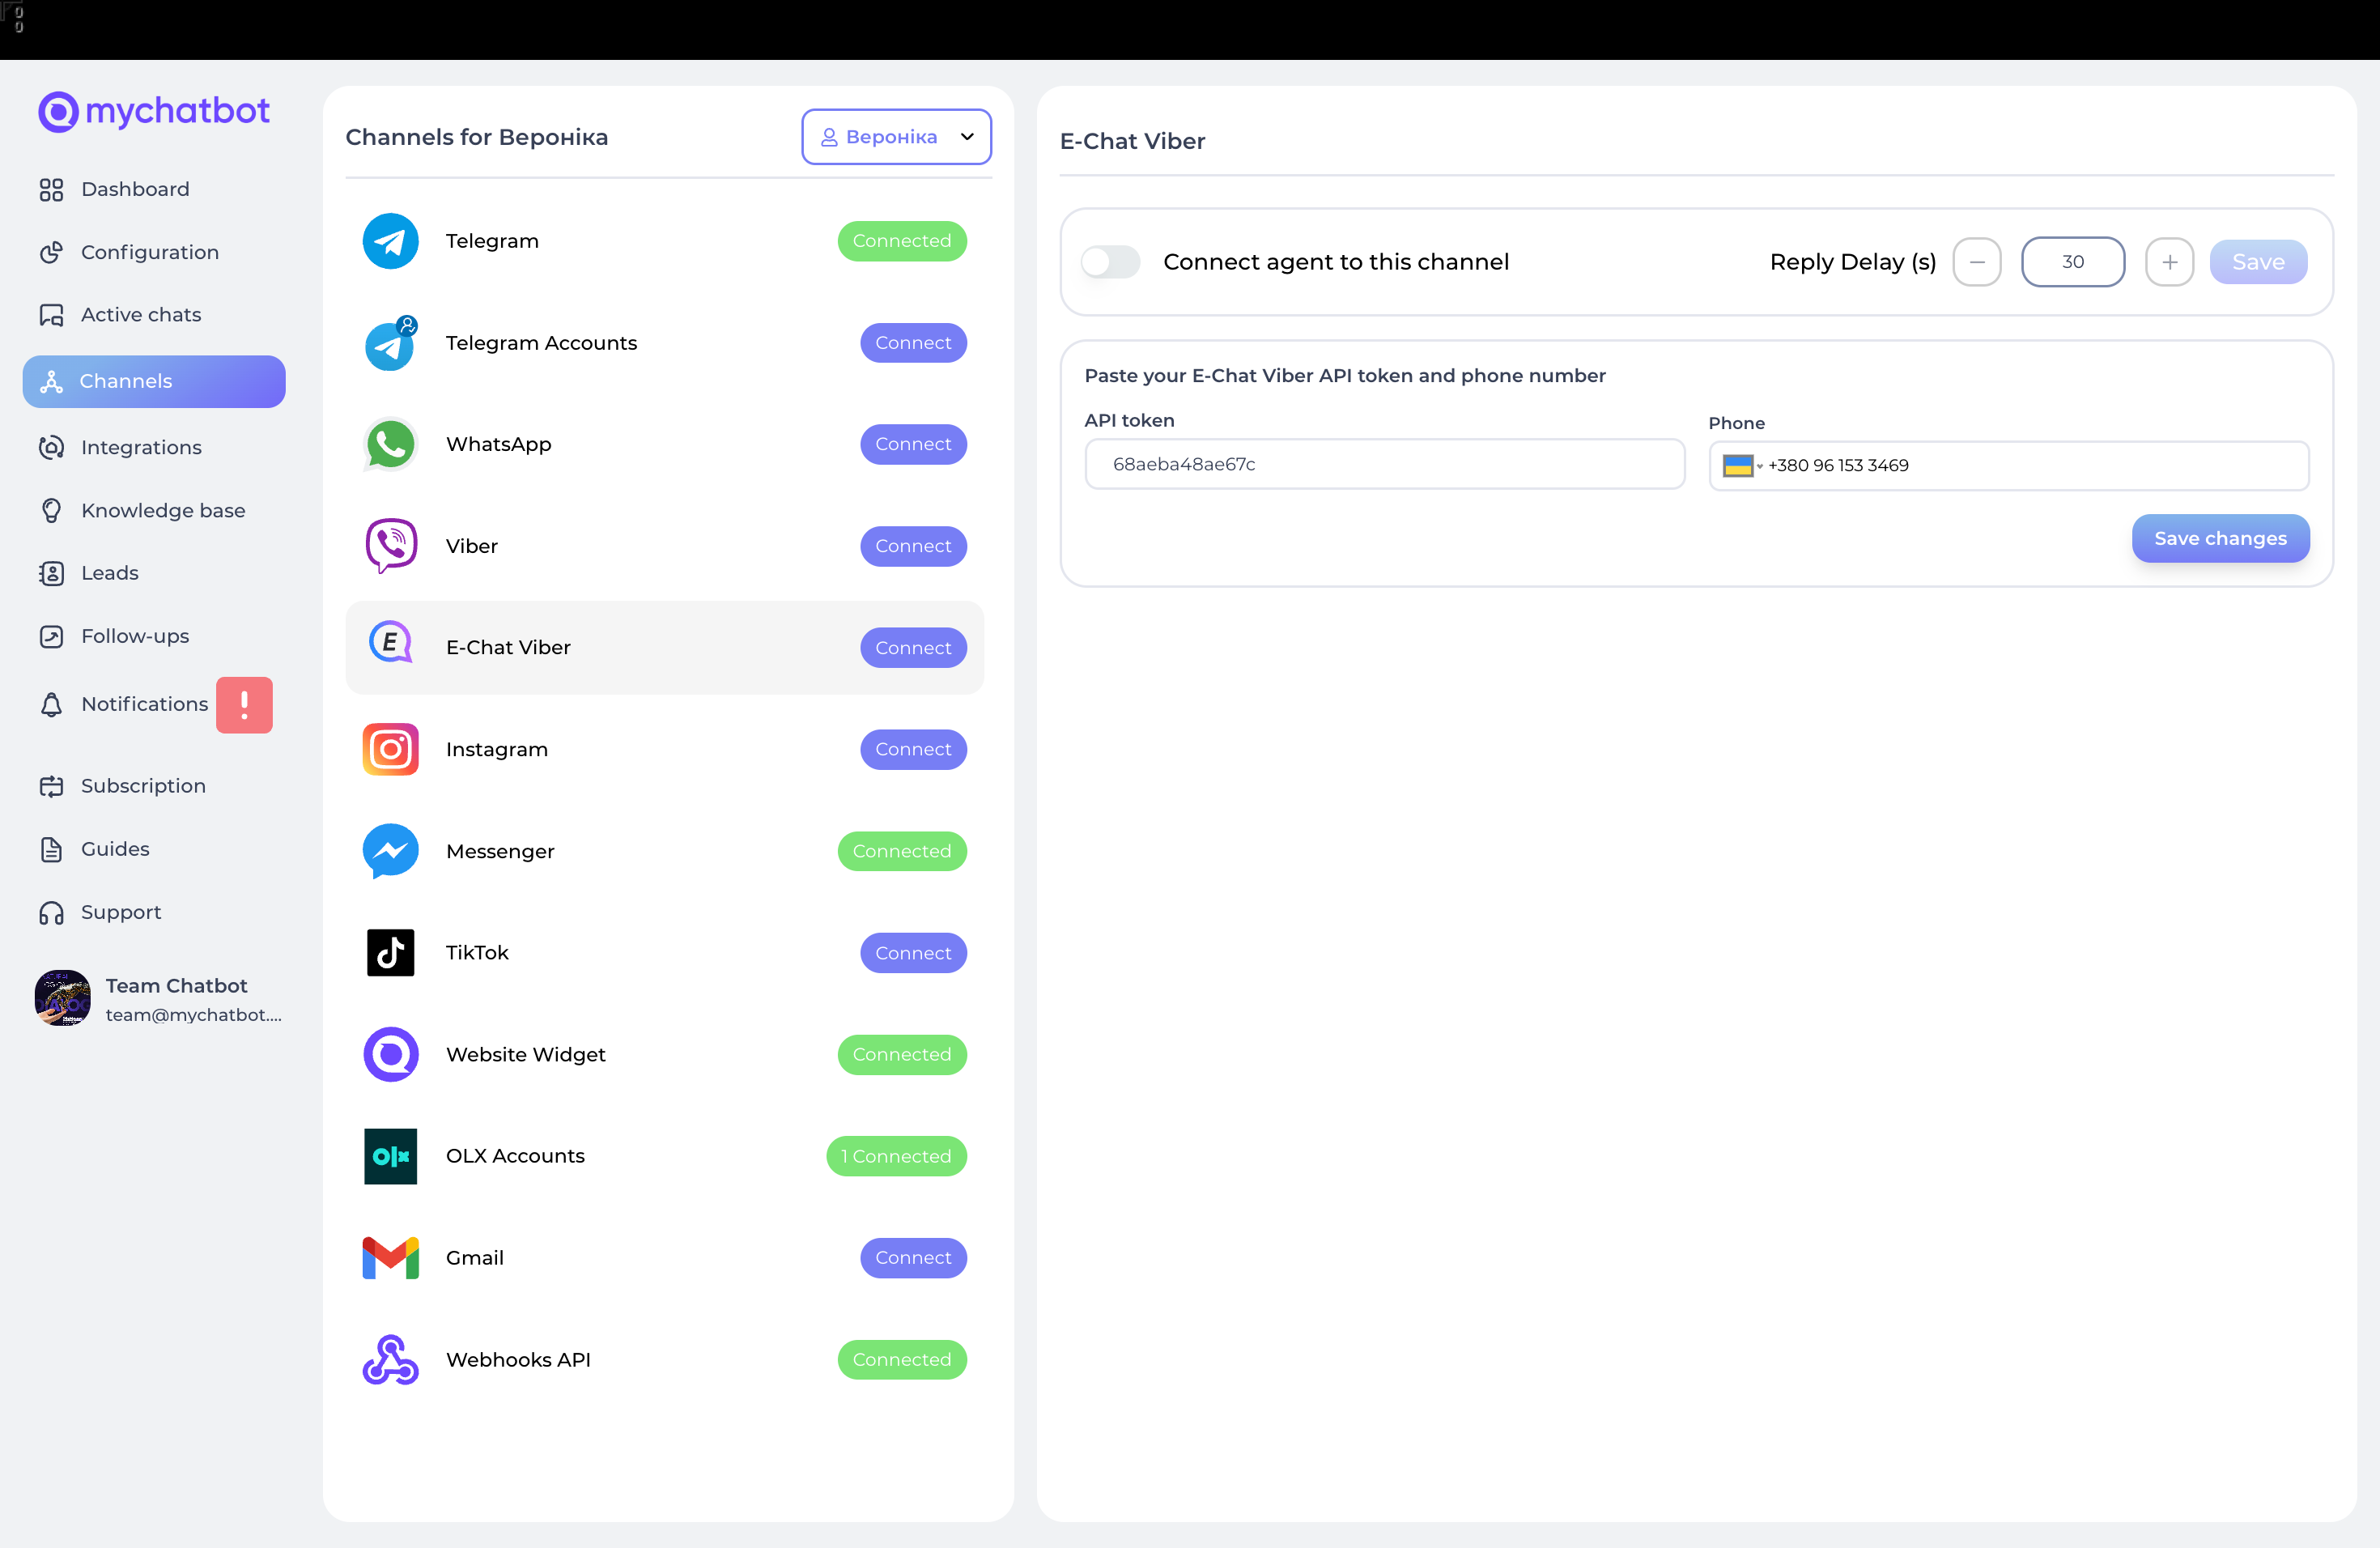The height and width of the screenshot is (1548, 2380).
Task: Open the Knowledge base menu item
Action: (x=162, y=511)
